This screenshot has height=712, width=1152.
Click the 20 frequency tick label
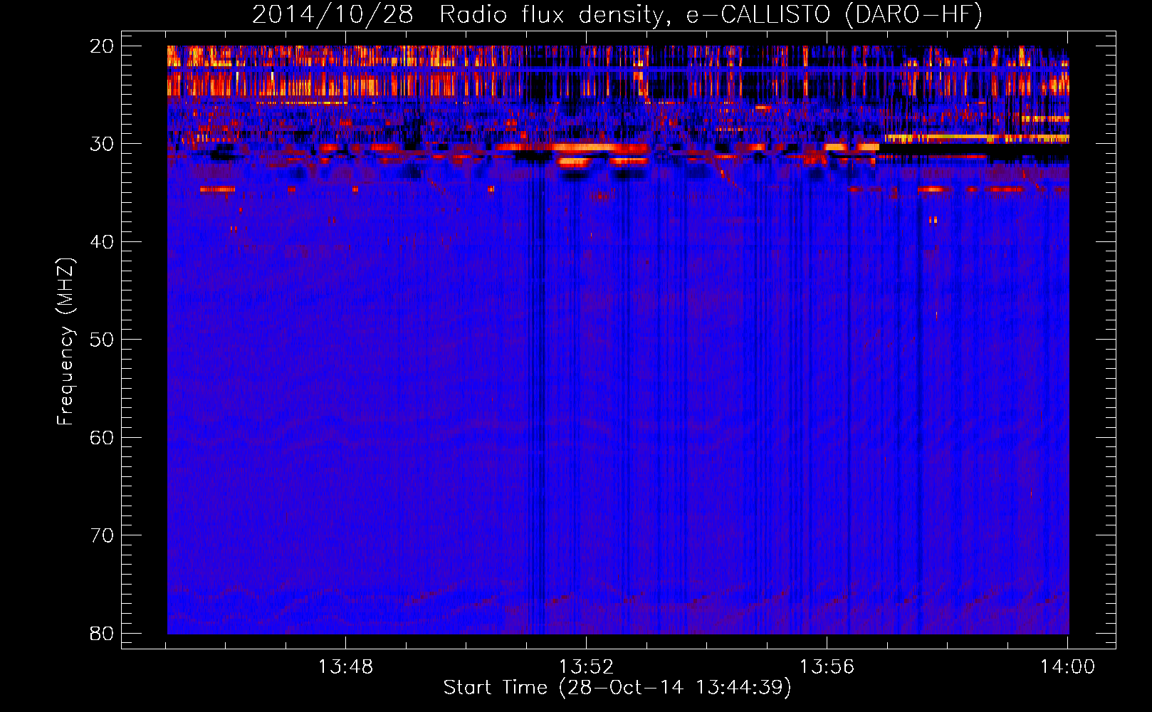click(102, 46)
